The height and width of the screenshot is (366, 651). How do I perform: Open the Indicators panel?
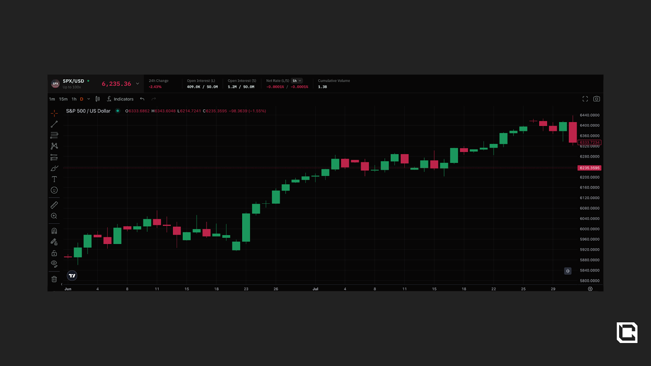tap(120, 99)
